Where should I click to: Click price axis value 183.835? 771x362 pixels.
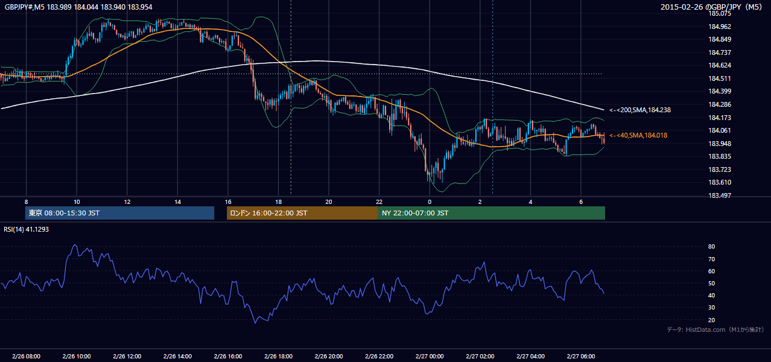720,156
